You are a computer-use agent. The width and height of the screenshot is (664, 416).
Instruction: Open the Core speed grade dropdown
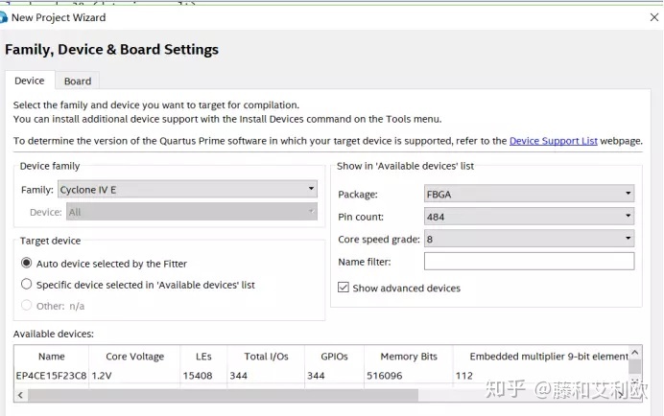tap(529, 239)
